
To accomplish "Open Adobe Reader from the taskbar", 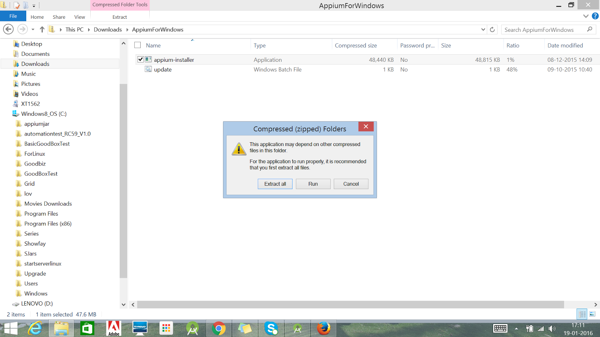I will 114,328.
